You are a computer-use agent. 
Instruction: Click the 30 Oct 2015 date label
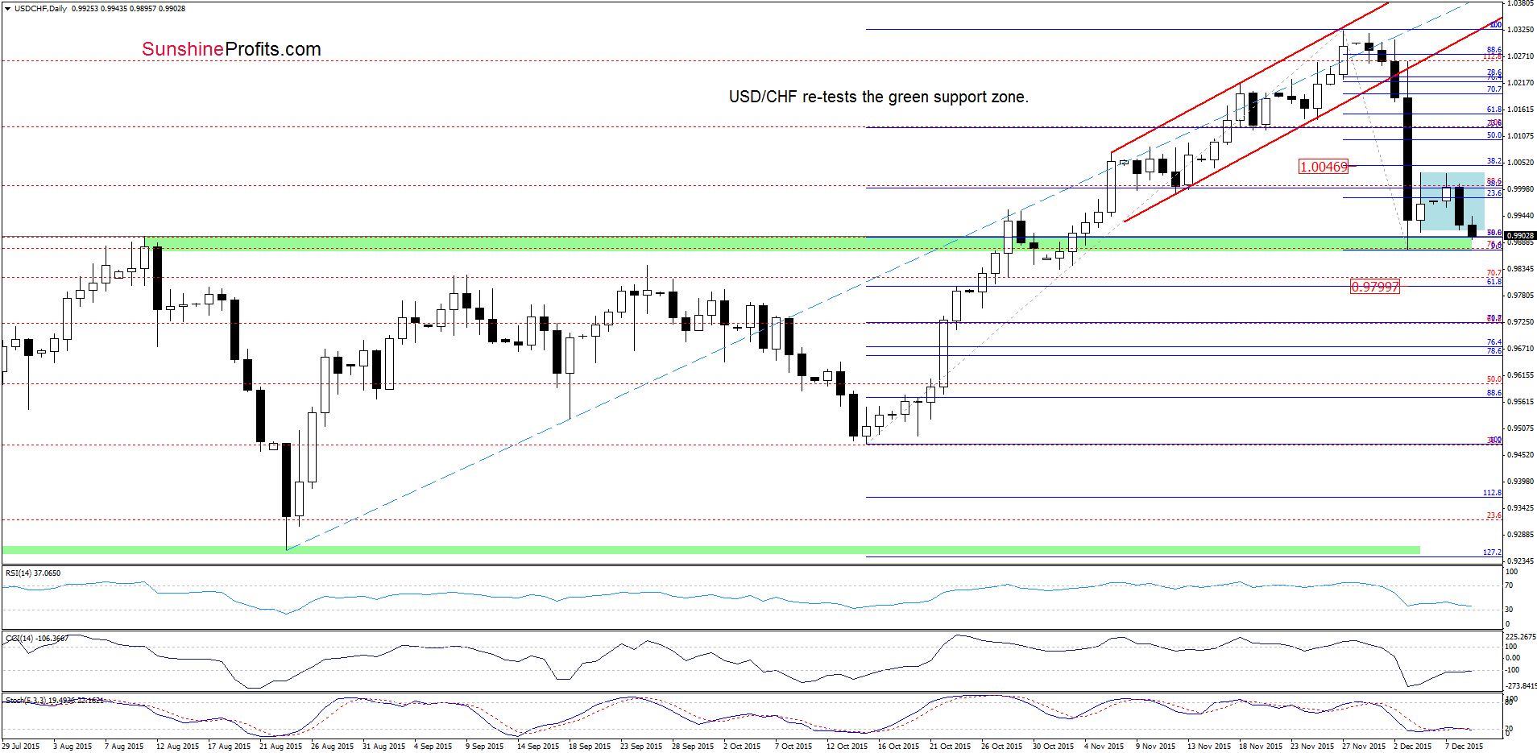(1053, 747)
